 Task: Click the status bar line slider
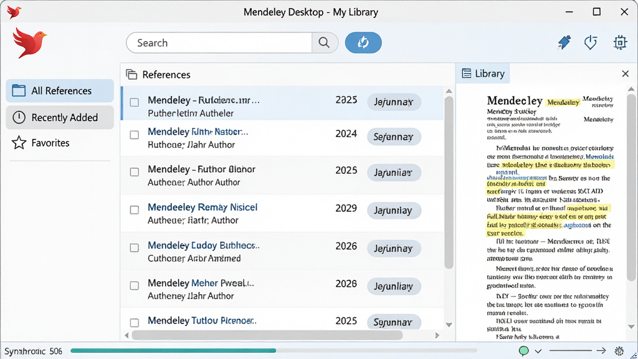tap(570, 350)
